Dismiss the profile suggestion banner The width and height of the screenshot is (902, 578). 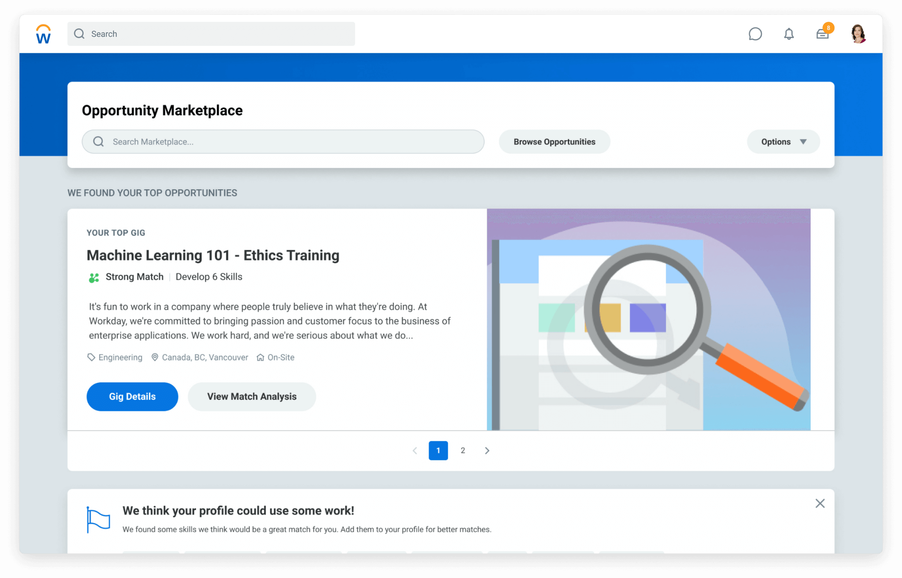(x=820, y=503)
